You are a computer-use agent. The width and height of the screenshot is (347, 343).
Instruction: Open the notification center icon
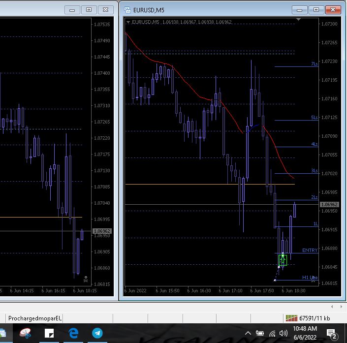(331, 334)
